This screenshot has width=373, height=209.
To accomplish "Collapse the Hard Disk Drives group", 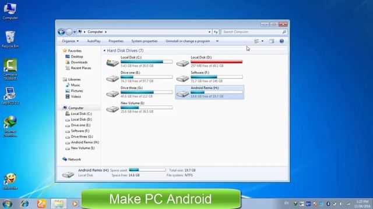I will (x=104, y=51).
